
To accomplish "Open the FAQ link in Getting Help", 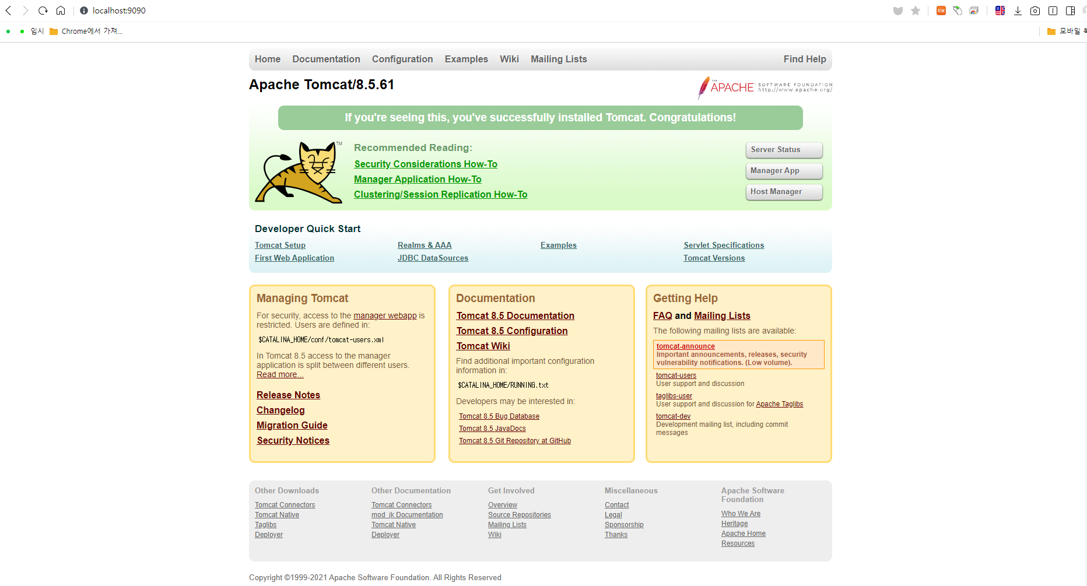I will click(662, 316).
